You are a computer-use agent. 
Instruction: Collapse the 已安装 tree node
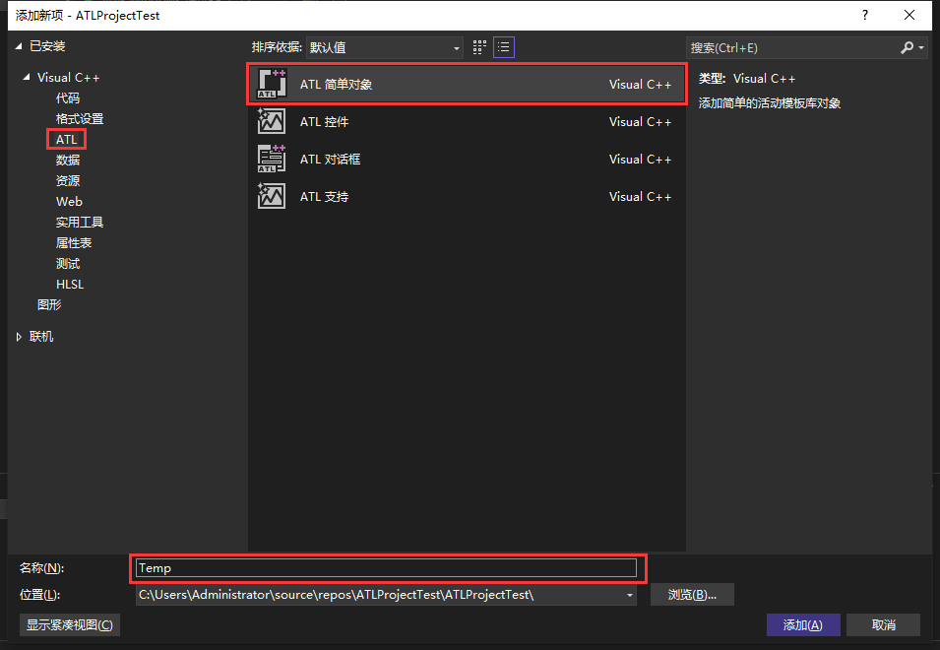(x=19, y=46)
